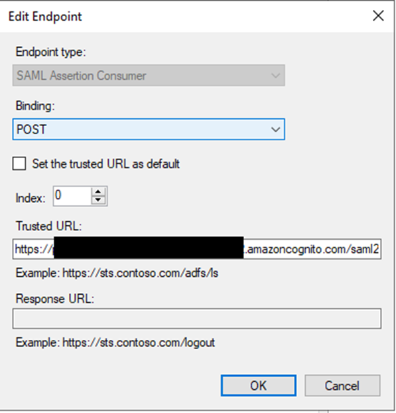The image size is (396, 413).
Task: Expand the Binding dropdown chevron
Action: coord(275,129)
